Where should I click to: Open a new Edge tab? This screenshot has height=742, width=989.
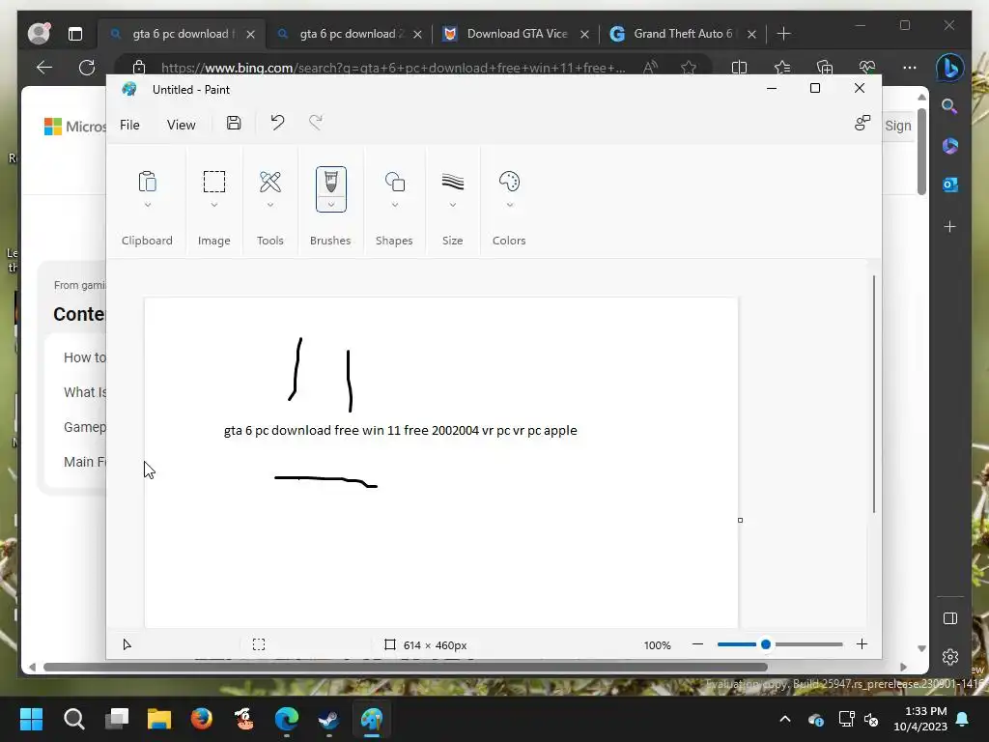click(784, 34)
